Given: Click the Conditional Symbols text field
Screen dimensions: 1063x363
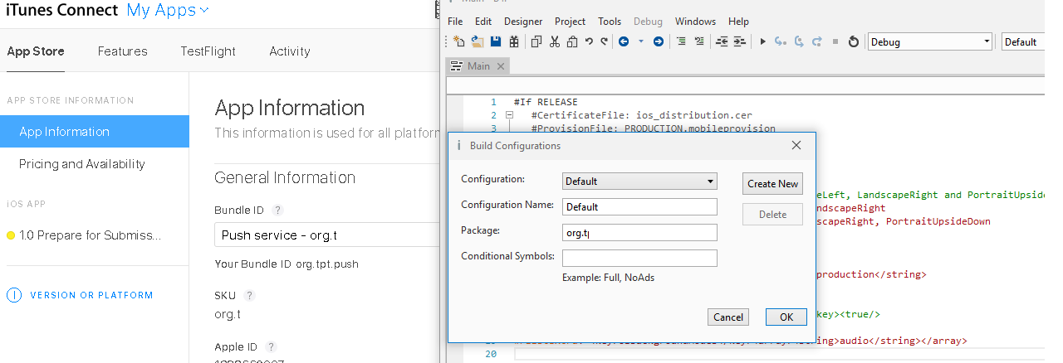Looking at the screenshot, I should [x=639, y=258].
